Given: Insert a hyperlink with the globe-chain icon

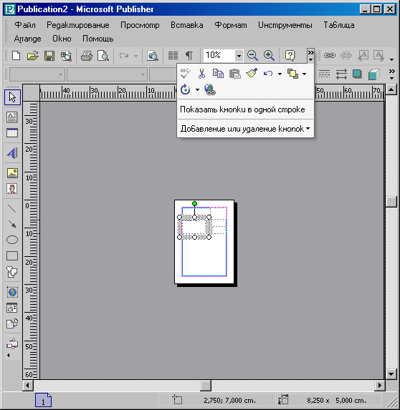Looking at the screenshot, I should (x=210, y=89).
